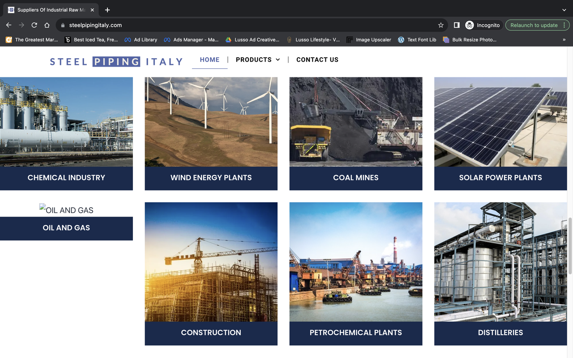Image resolution: width=573 pixels, height=358 pixels.
Task: Open The Greatest Mar... bookmark
Action: [32, 40]
